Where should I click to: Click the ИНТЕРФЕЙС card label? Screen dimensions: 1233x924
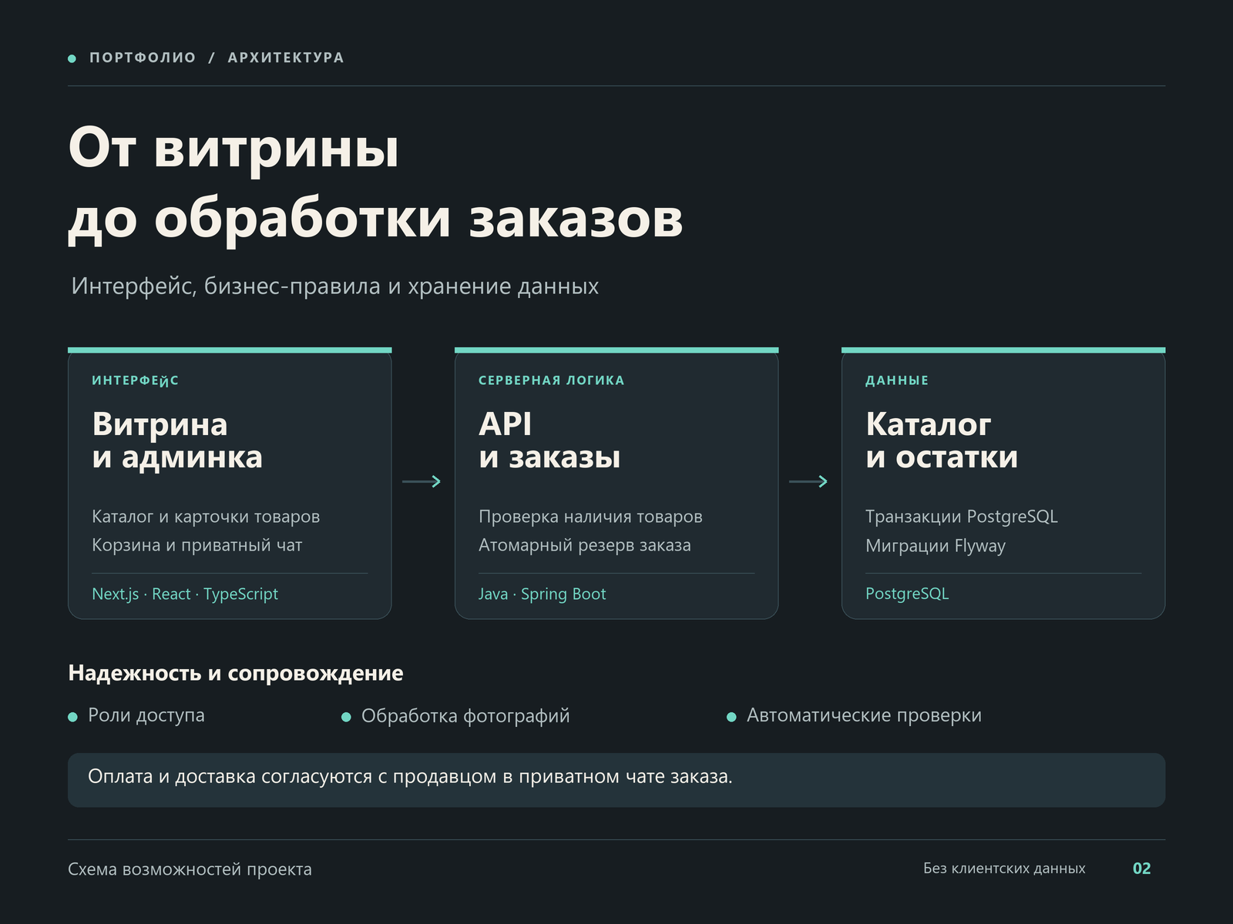pos(136,380)
